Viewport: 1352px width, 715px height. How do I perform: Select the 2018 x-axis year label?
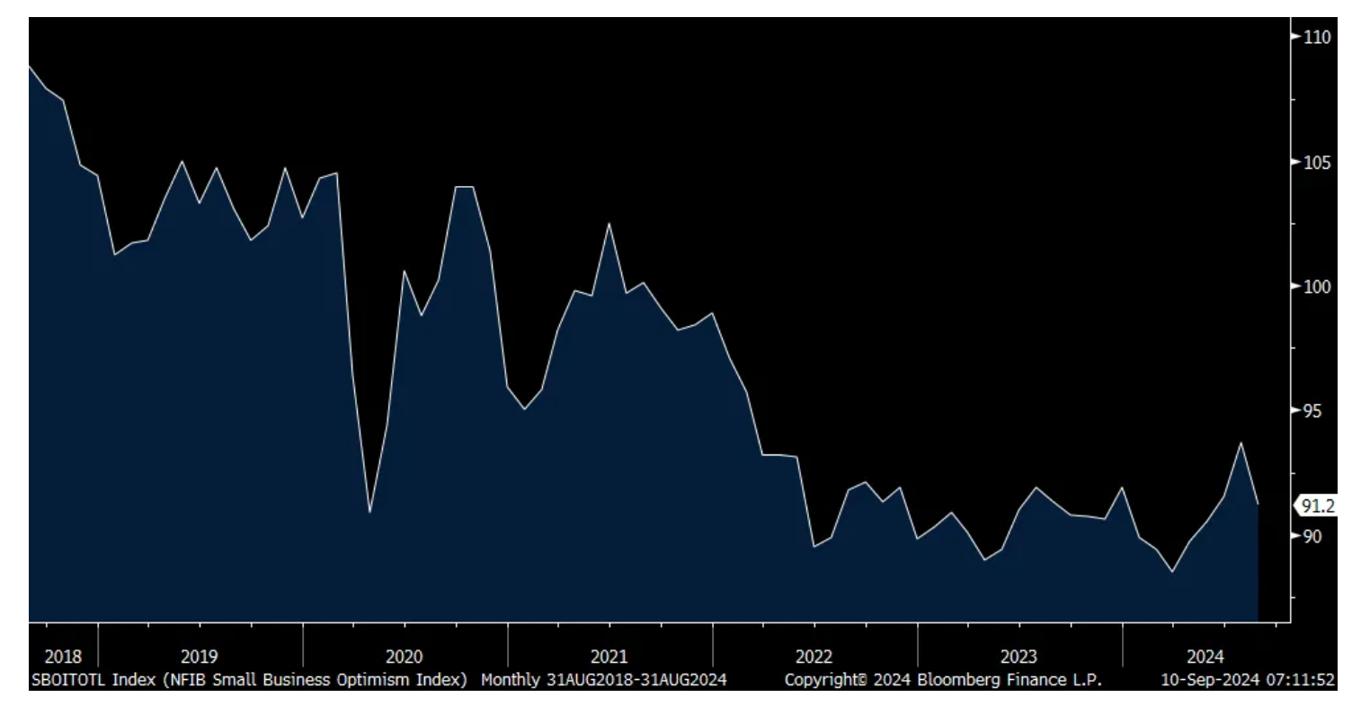[62, 657]
